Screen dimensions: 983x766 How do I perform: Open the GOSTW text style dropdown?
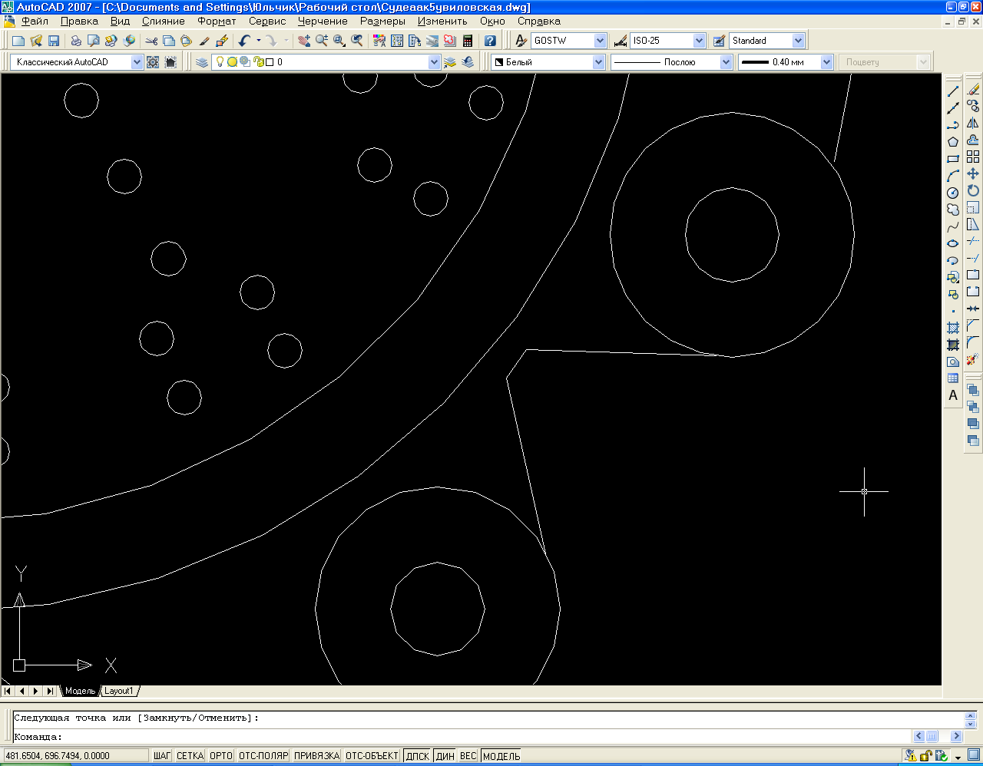pyautogui.click(x=600, y=41)
